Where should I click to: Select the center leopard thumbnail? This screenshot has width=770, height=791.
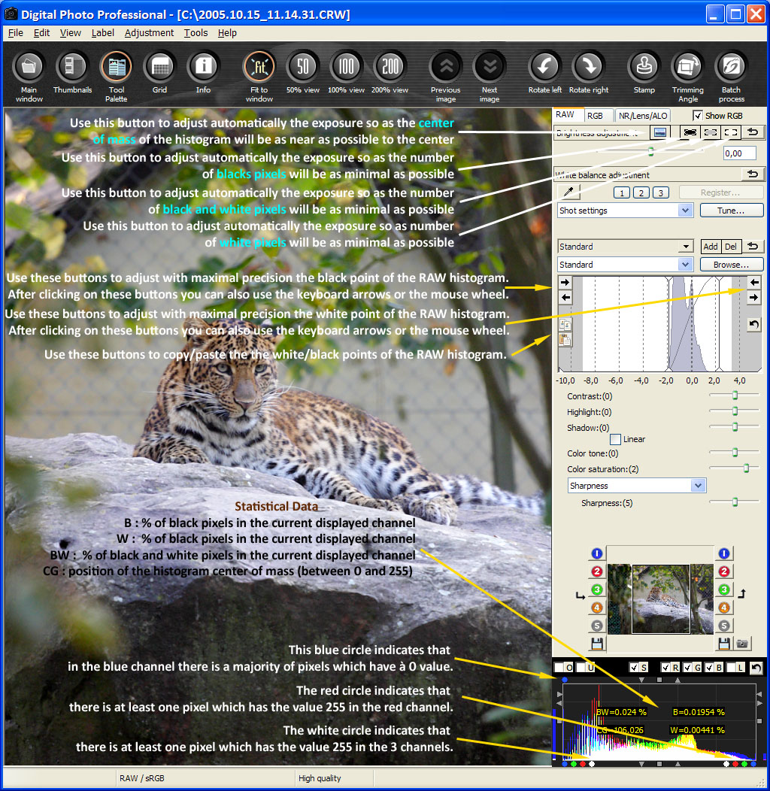(660, 599)
